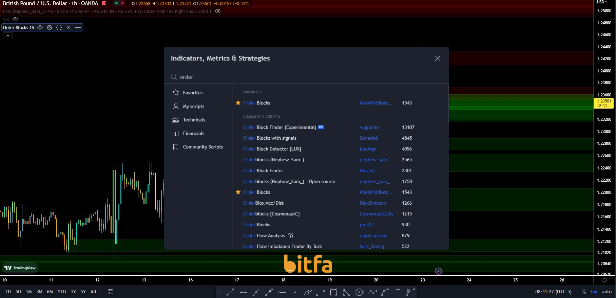Screen dimensions: 616x298
Task: Unstar Order Blocks by MarkMiddleton in community scripts
Action: [238, 192]
